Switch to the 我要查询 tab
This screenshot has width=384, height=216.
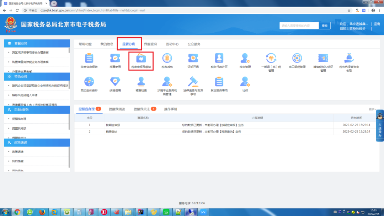[x=150, y=44]
